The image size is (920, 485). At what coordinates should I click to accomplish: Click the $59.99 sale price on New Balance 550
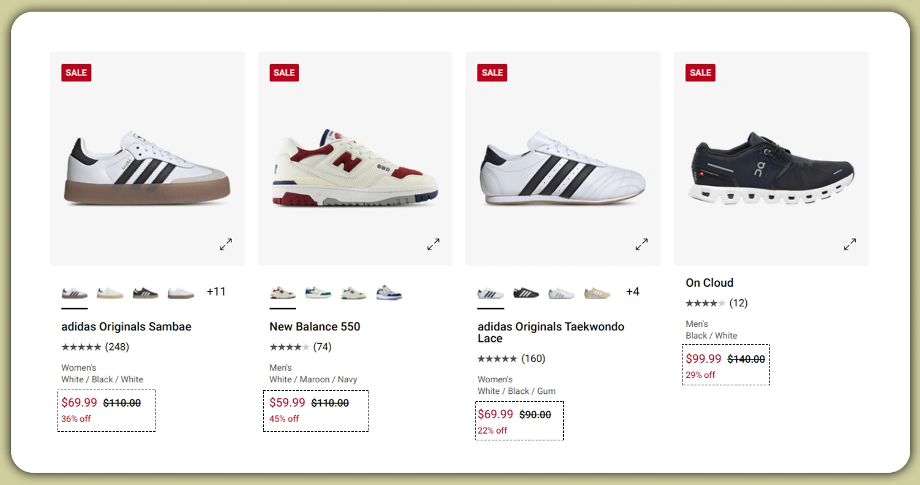pos(286,402)
